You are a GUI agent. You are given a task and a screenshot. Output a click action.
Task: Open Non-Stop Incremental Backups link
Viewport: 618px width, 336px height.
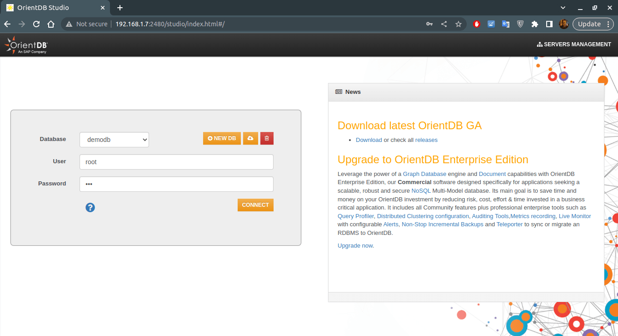pyautogui.click(x=443, y=224)
